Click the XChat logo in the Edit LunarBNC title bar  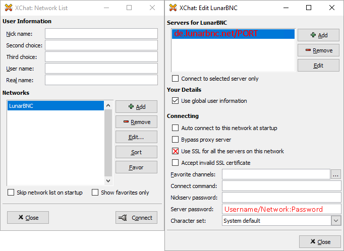[173, 8]
